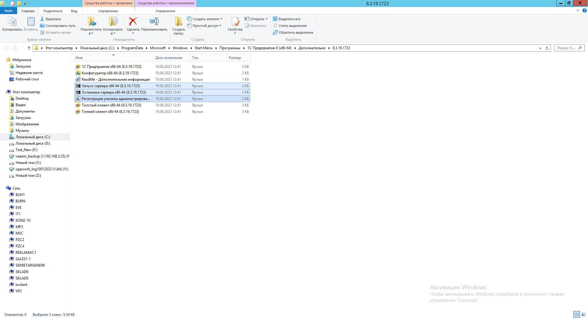Viewport: 588px width, 318px height.
Task: Sort by Дата изменения column header
Action: click(171, 58)
